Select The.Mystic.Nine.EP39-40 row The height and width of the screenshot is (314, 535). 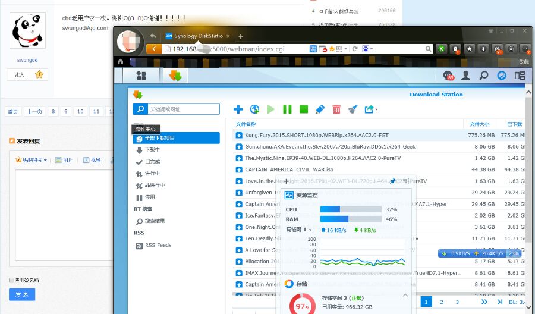coord(379,158)
